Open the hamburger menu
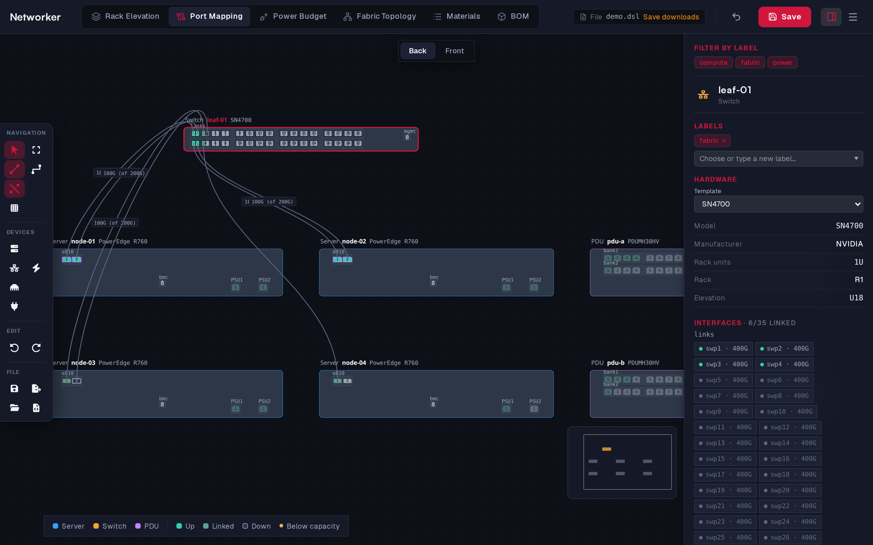The height and width of the screenshot is (545, 873). [x=853, y=17]
